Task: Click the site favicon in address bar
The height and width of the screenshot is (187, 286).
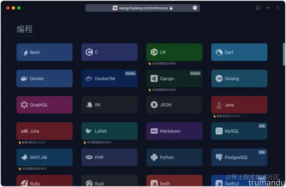Action: click(x=115, y=8)
